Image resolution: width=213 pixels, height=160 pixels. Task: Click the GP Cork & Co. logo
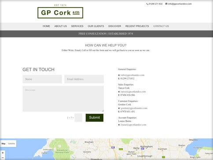tap(60, 13)
